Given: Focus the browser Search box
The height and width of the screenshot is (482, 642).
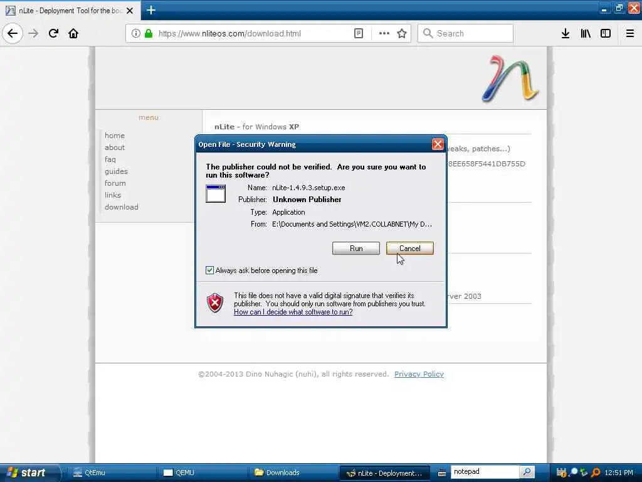Looking at the screenshot, I should click(x=465, y=34).
